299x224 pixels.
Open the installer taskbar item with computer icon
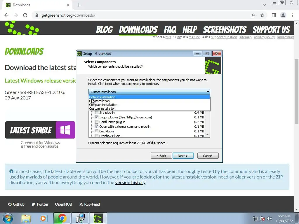pyautogui.click(x=80, y=218)
